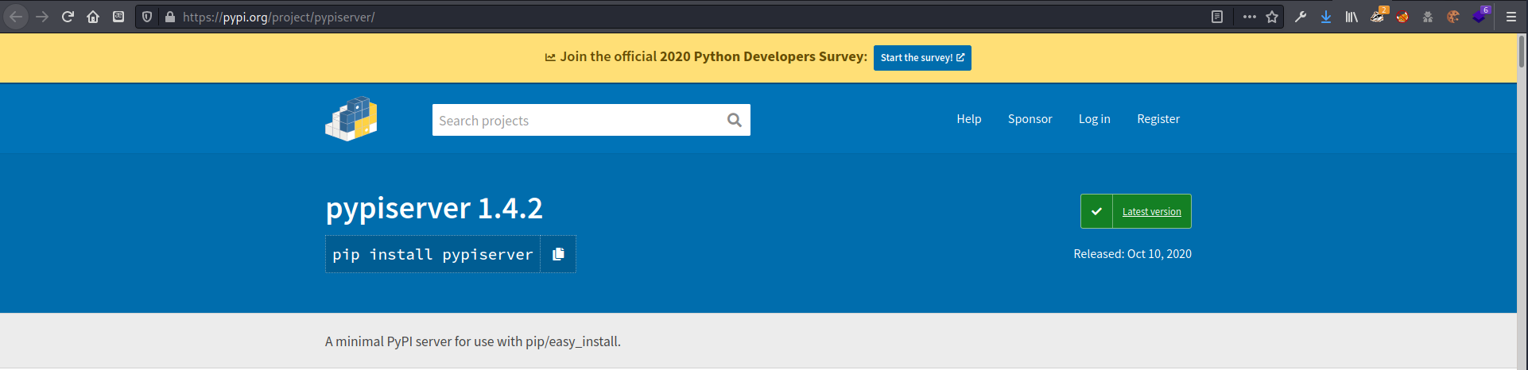The image size is (1528, 370).
Task: Click the PyPI logo to go home
Action: 351,119
